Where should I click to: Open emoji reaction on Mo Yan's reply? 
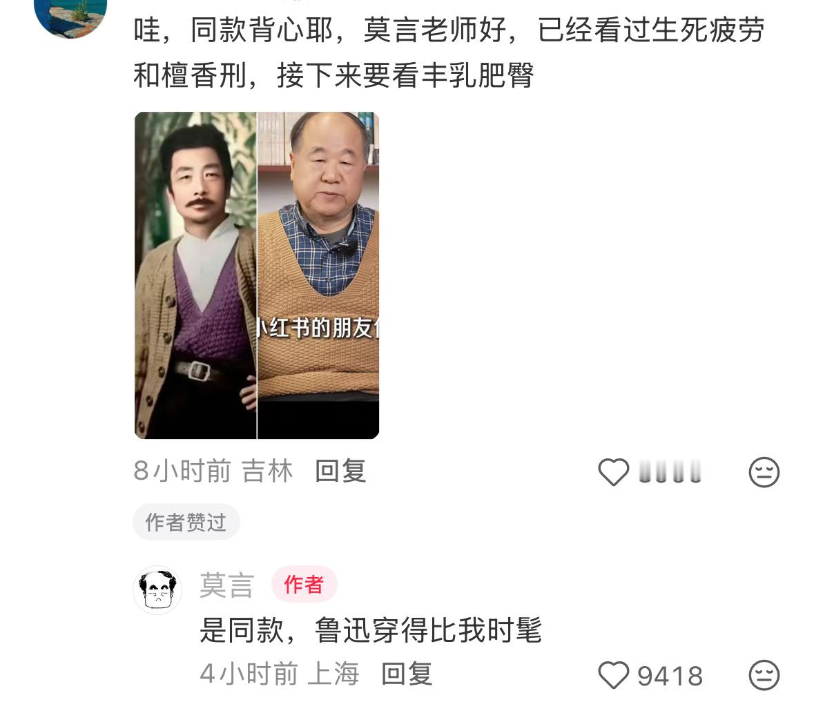tap(764, 675)
